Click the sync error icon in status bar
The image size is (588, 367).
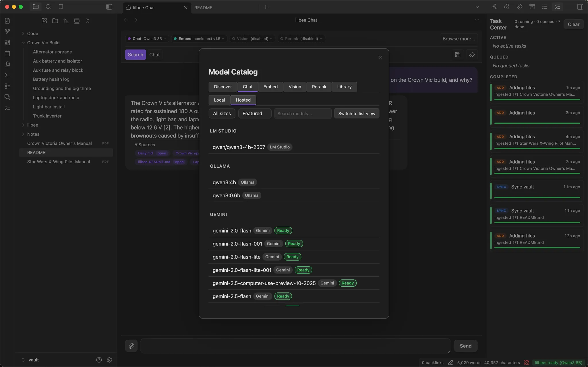tap(527, 363)
